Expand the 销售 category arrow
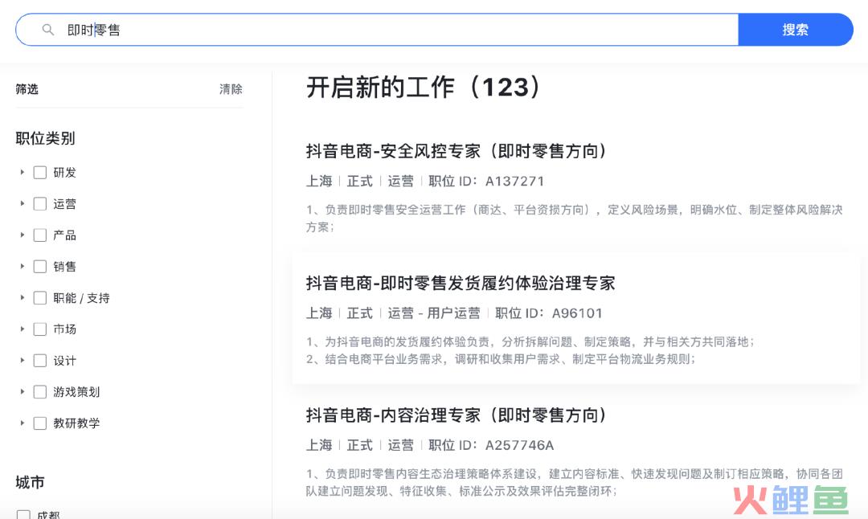 pyautogui.click(x=23, y=266)
